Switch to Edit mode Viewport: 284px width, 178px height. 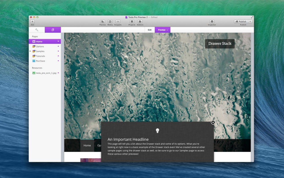(150, 30)
